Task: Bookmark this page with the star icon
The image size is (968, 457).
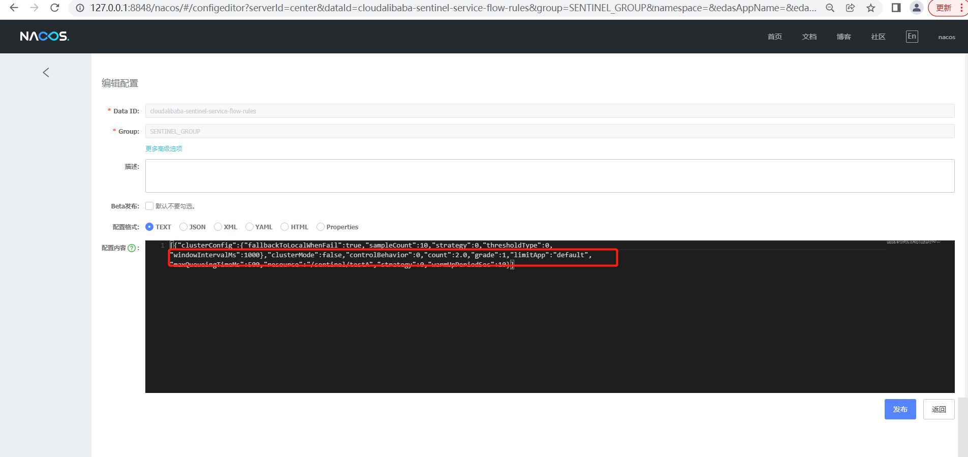Action: tap(871, 8)
